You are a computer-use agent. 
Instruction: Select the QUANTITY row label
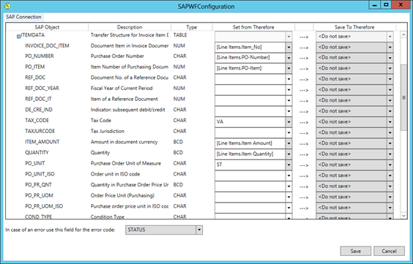coord(37,153)
